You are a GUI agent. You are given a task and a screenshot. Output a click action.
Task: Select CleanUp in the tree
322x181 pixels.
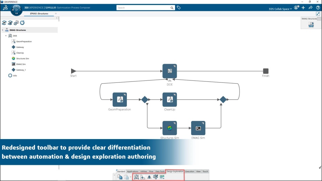(20, 53)
